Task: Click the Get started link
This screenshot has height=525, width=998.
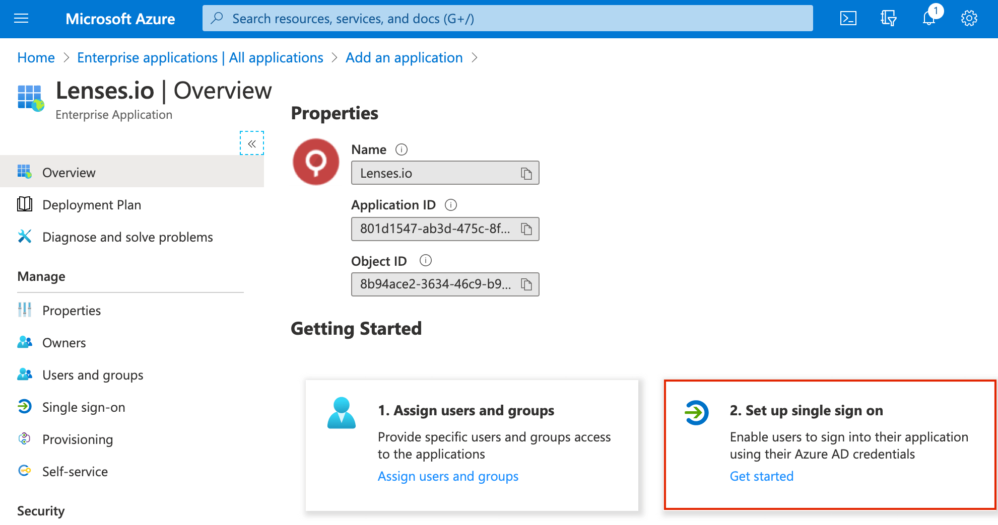Action: point(761,476)
